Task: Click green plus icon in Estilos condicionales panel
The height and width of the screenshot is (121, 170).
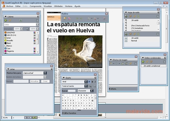Action: 143,62
